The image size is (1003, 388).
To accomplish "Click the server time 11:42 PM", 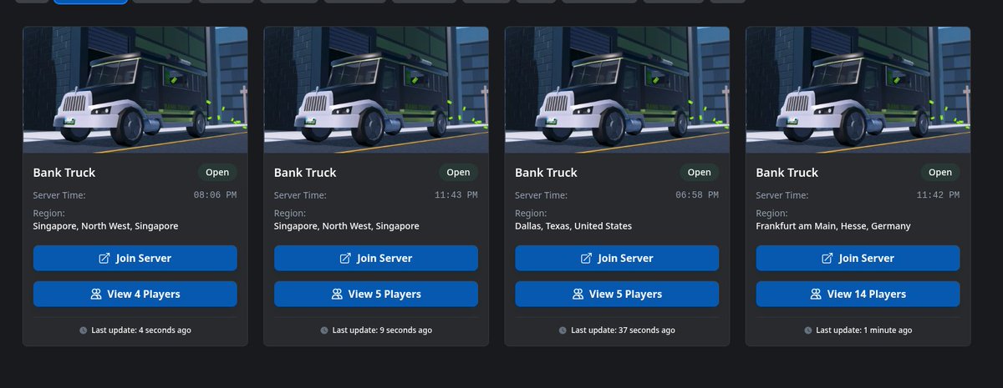I will coord(938,195).
